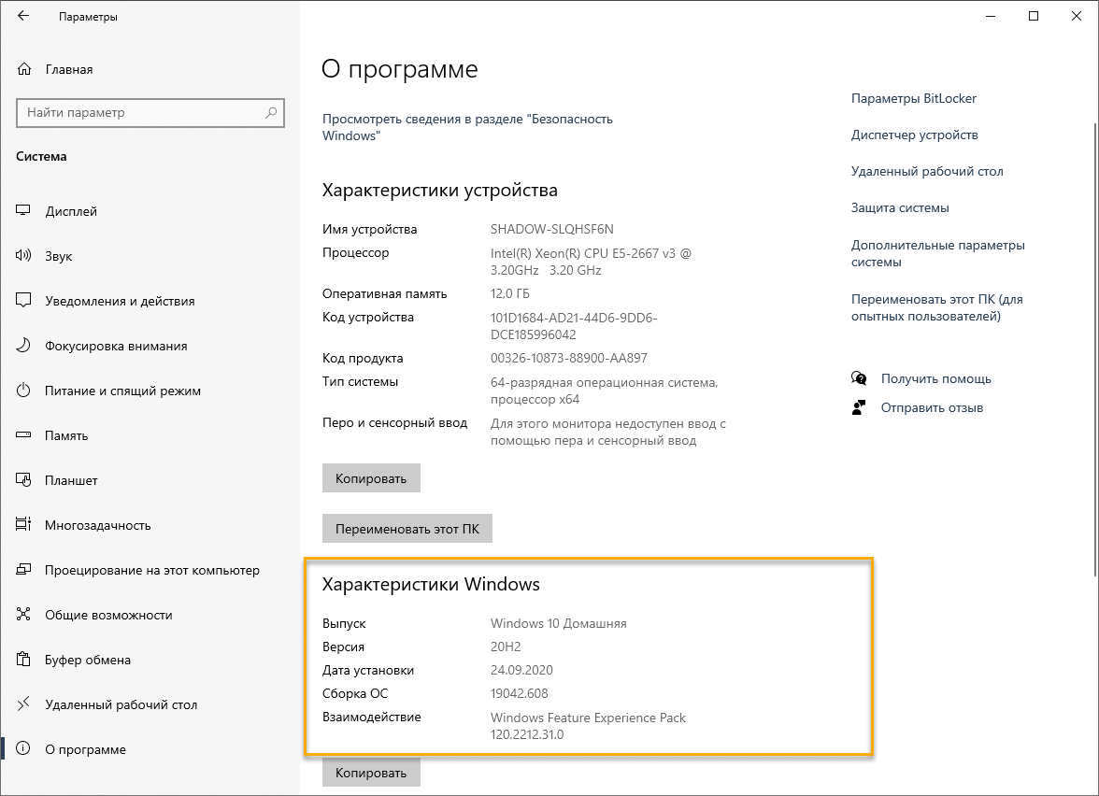Open Multitasking (Многозадачность) icon

pos(22,525)
